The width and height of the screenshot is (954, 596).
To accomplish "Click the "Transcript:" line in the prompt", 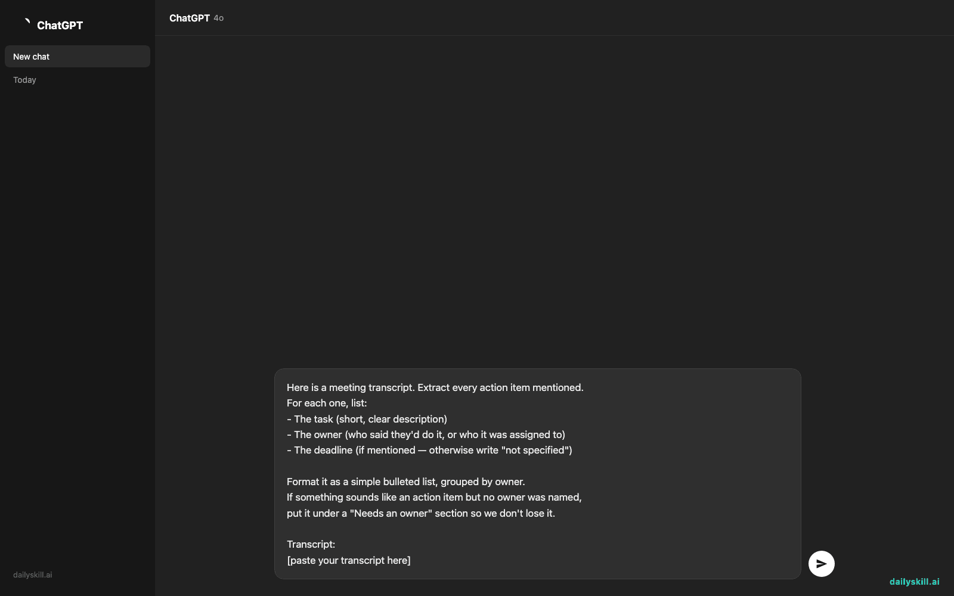I will (311, 544).
